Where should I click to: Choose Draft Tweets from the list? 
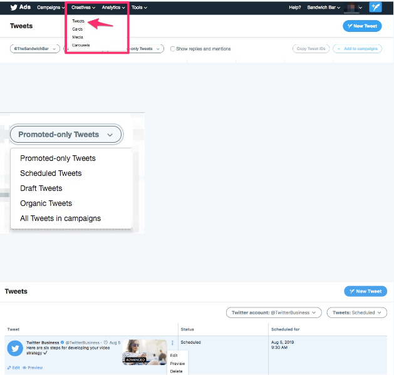[x=41, y=188]
